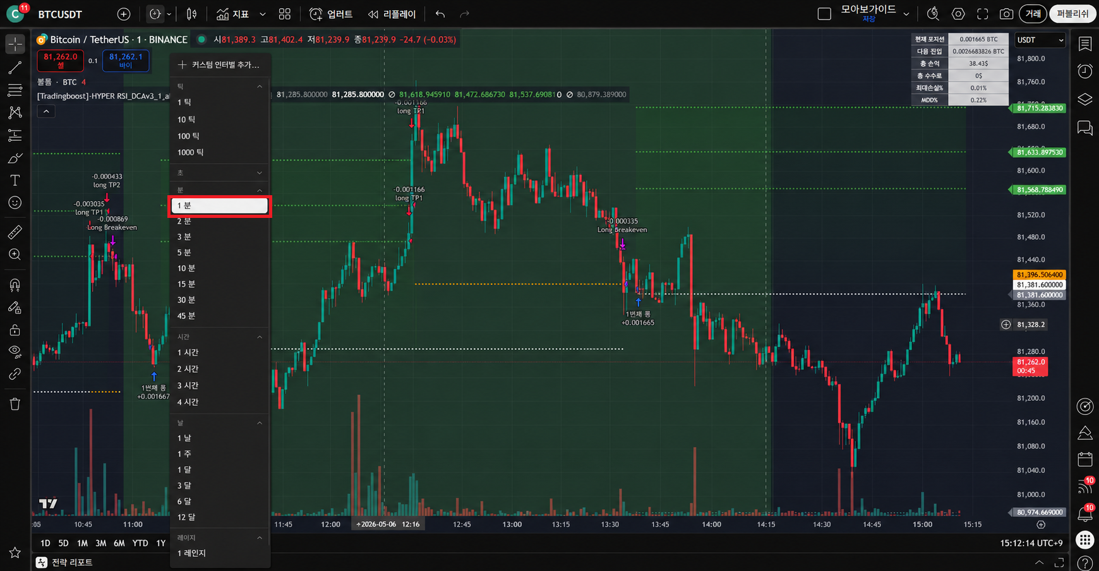Open the layout setup square icon
This screenshot has height=571, width=1099.
(824, 14)
